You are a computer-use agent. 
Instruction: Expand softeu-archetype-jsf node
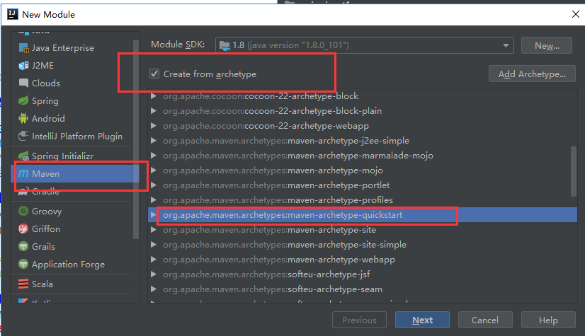(154, 274)
